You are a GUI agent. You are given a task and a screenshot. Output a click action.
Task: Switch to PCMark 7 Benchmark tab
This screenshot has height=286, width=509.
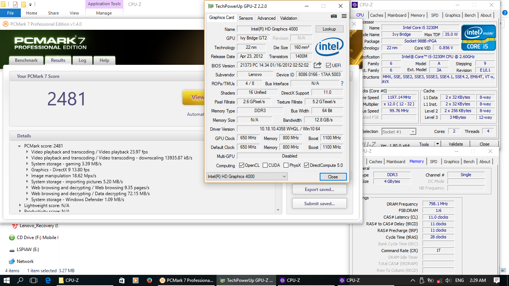click(26, 60)
